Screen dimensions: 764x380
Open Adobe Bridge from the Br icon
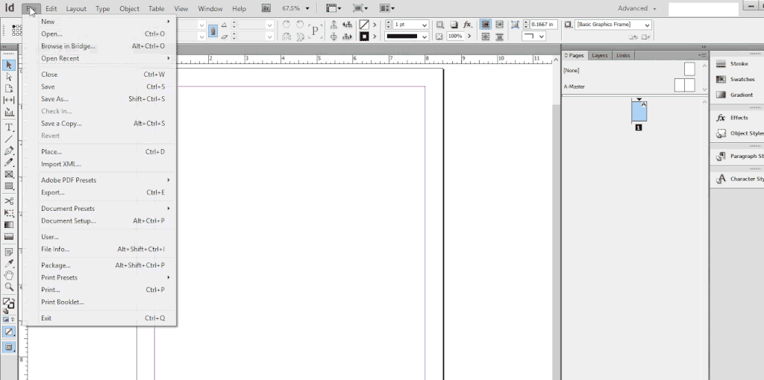point(266,8)
